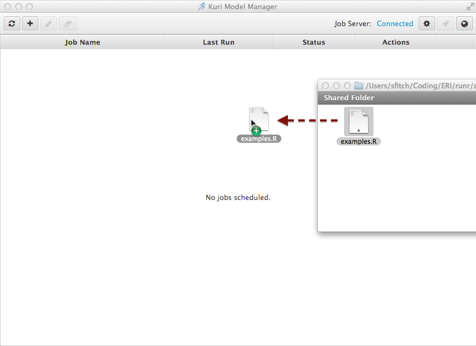Screen dimensions: 476x346
Task: Select the edit pencil toolbar icon
Action: pyautogui.click(x=48, y=23)
